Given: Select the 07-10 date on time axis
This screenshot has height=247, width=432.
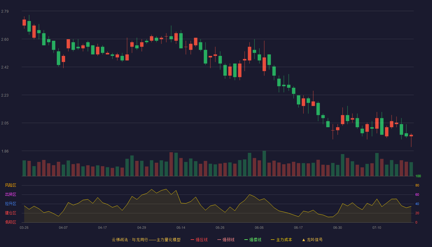Looking at the screenshot, I should pos(377,228).
